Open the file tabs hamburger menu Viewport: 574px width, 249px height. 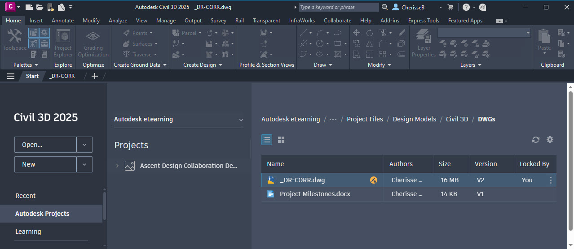click(x=11, y=76)
